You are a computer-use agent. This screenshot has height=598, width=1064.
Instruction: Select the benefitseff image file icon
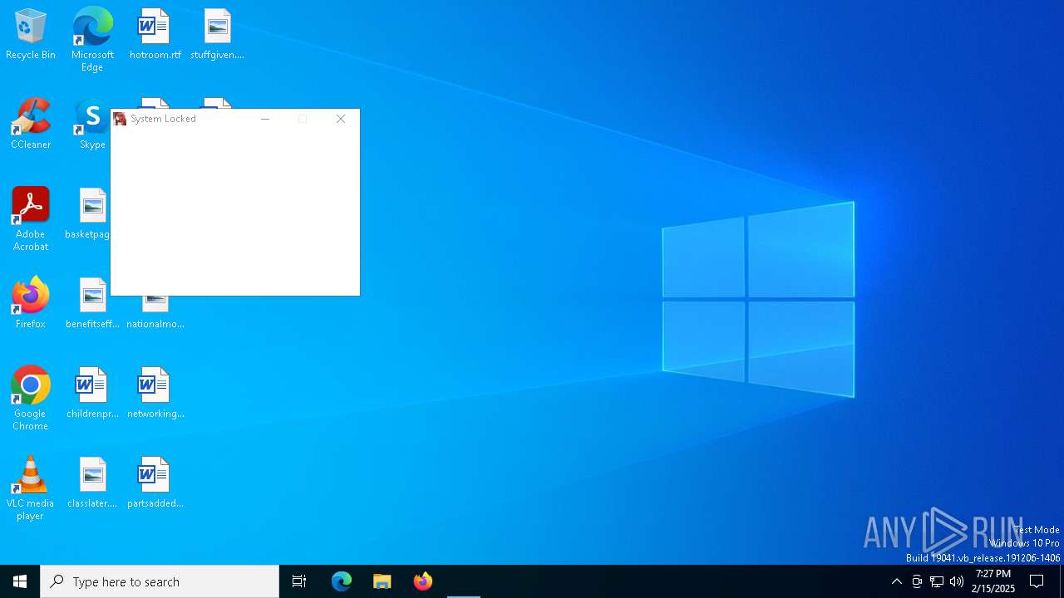pyautogui.click(x=92, y=304)
